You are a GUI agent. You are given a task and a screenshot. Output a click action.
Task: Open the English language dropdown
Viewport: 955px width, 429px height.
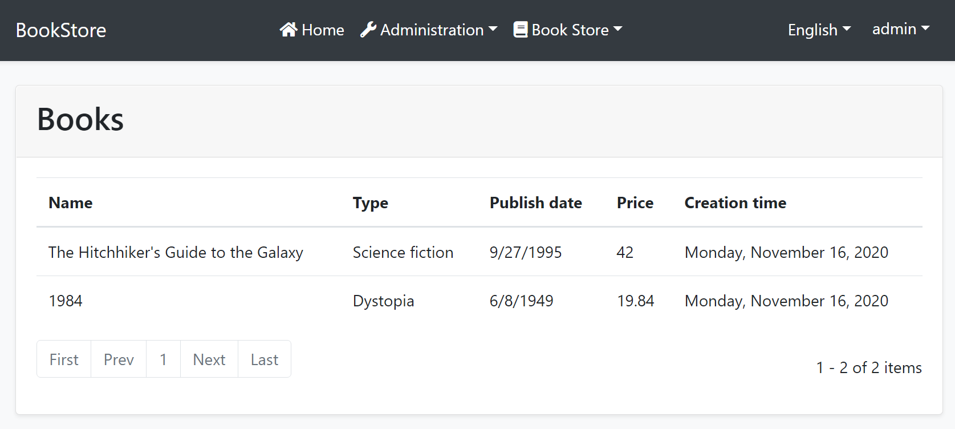click(819, 30)
